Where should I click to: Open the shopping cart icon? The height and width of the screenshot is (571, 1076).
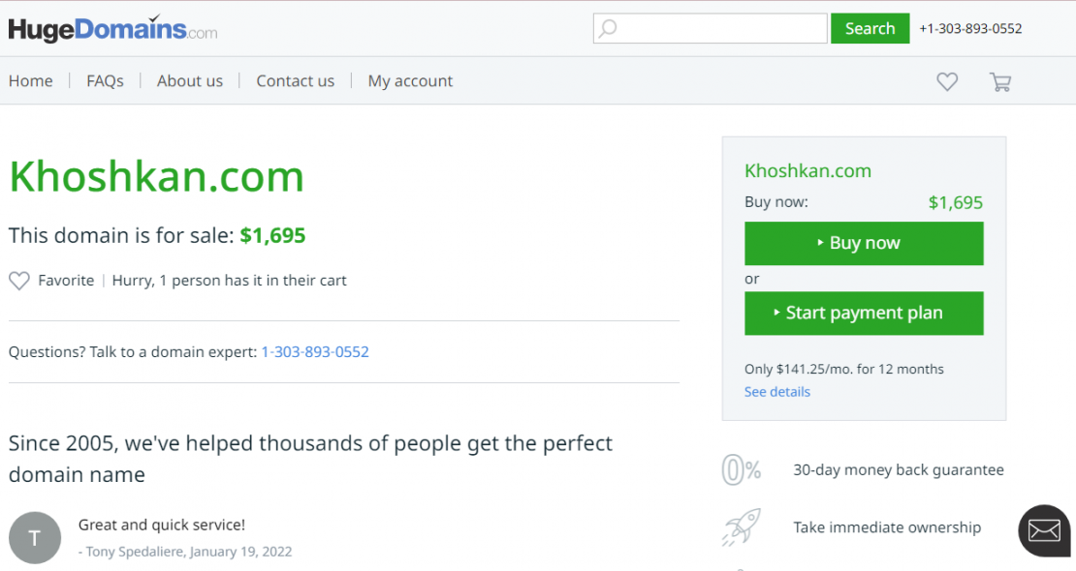pos(999,82)
